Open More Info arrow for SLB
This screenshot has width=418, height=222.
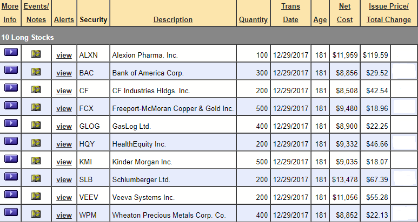click(11, 177)
